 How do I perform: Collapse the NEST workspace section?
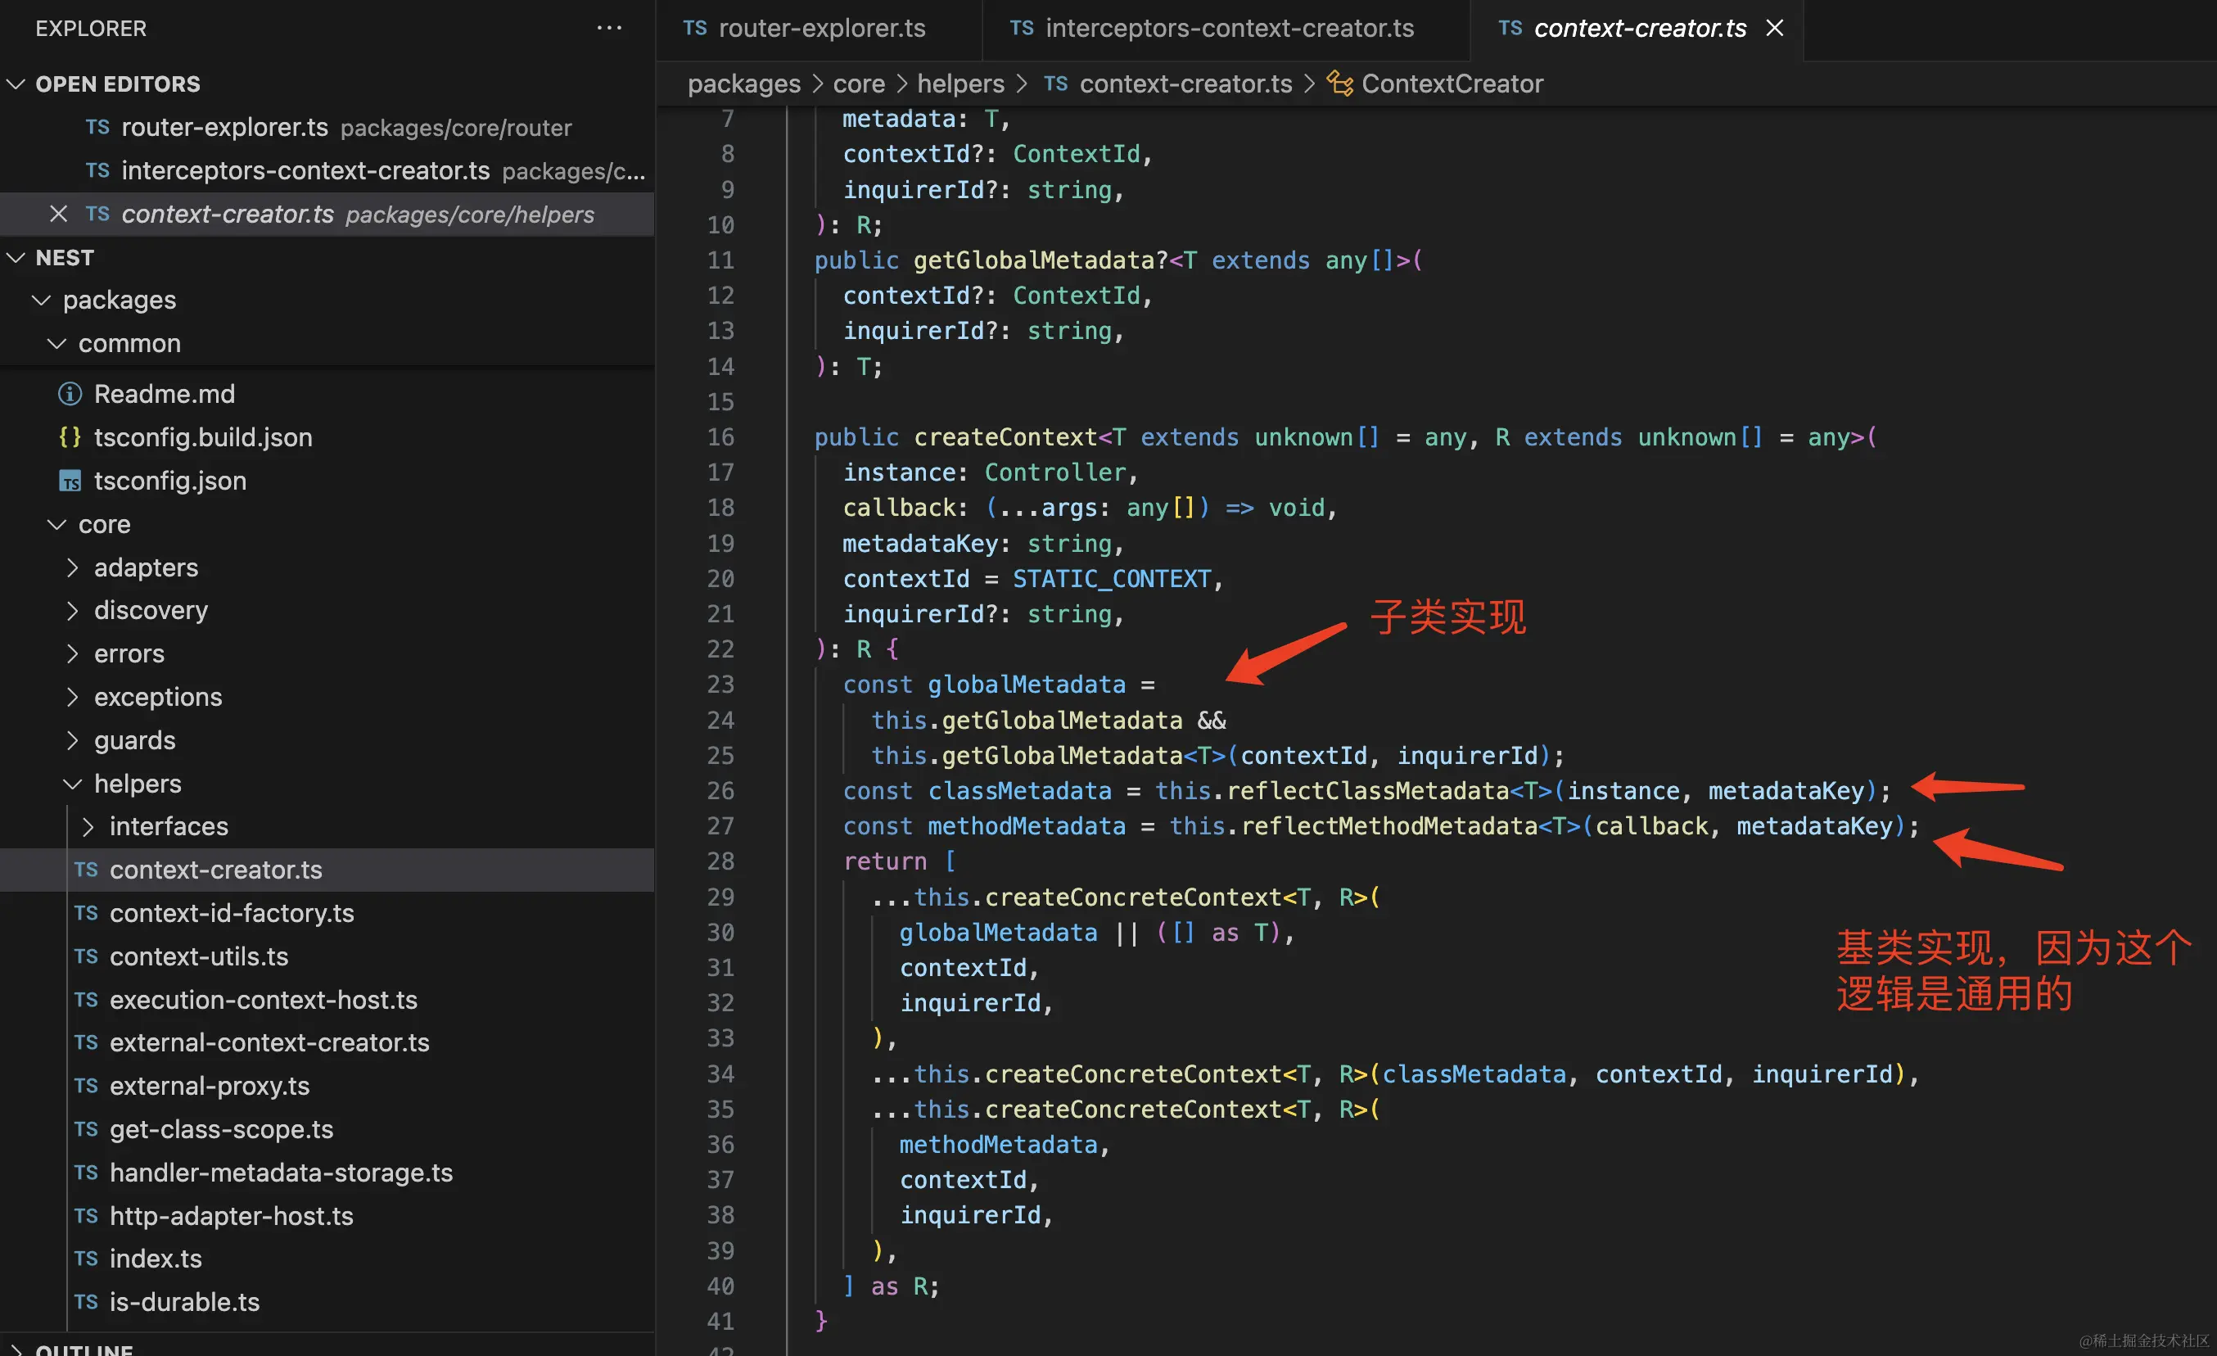pos(16,257)
